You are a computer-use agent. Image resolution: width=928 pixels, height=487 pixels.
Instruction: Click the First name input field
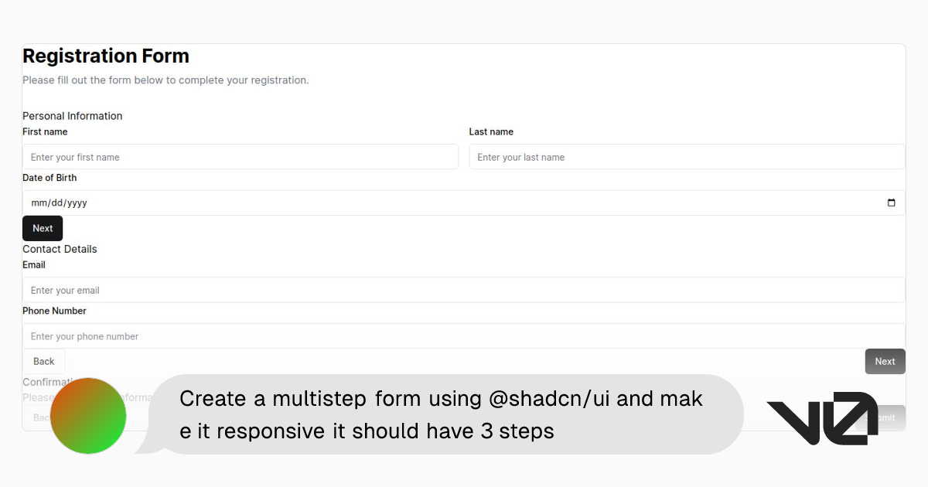tap(240, 156)
